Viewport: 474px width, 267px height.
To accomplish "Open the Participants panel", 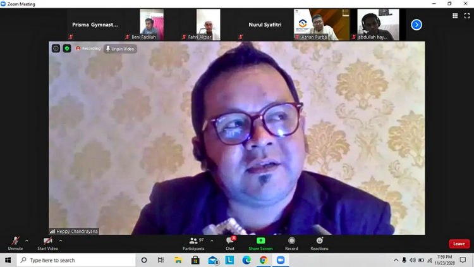I will (193, 242).
